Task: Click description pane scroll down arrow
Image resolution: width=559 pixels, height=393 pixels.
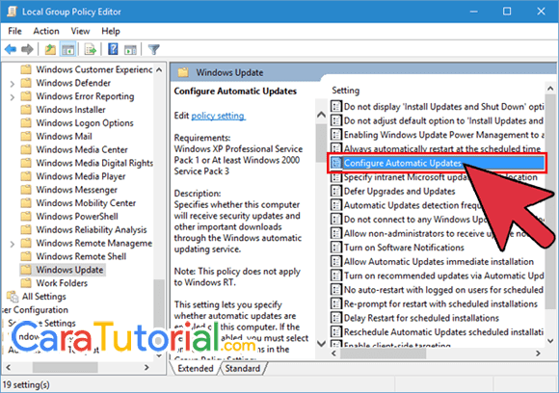Action: 321,344
